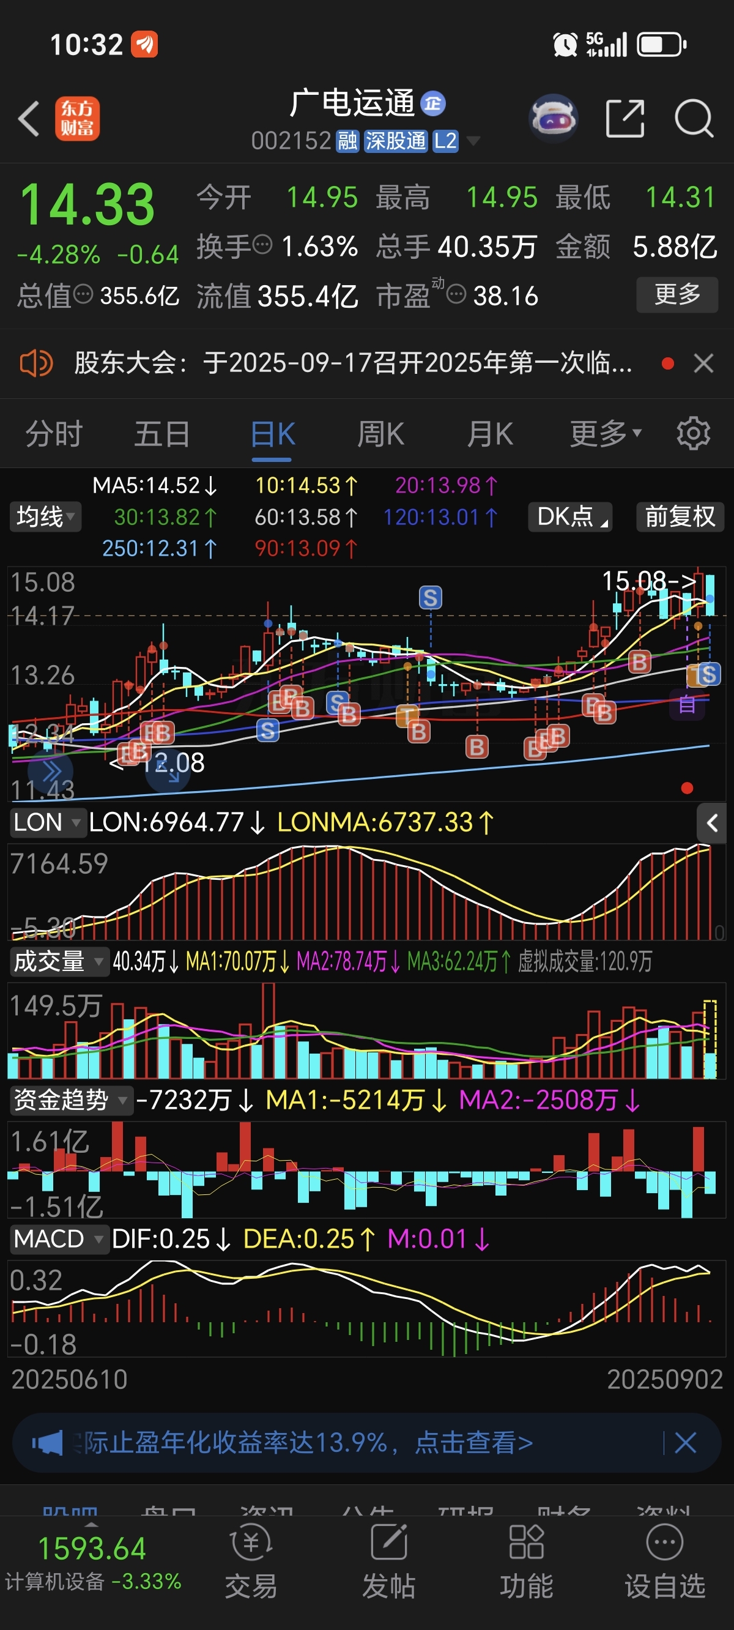This screenshot has width=734, height=1630.
Task: Tap the DIF:0.25 MACD value
Action: click(x=171, y=1239)
